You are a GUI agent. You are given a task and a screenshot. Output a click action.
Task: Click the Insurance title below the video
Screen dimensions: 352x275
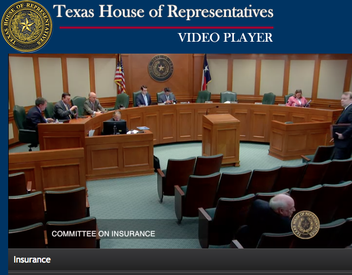click(x=32, y=260)
